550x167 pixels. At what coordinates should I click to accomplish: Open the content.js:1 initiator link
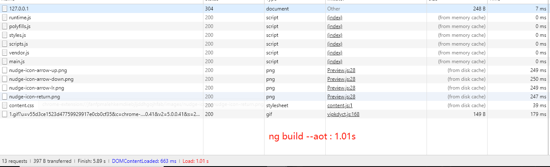(x=340, y=105)
